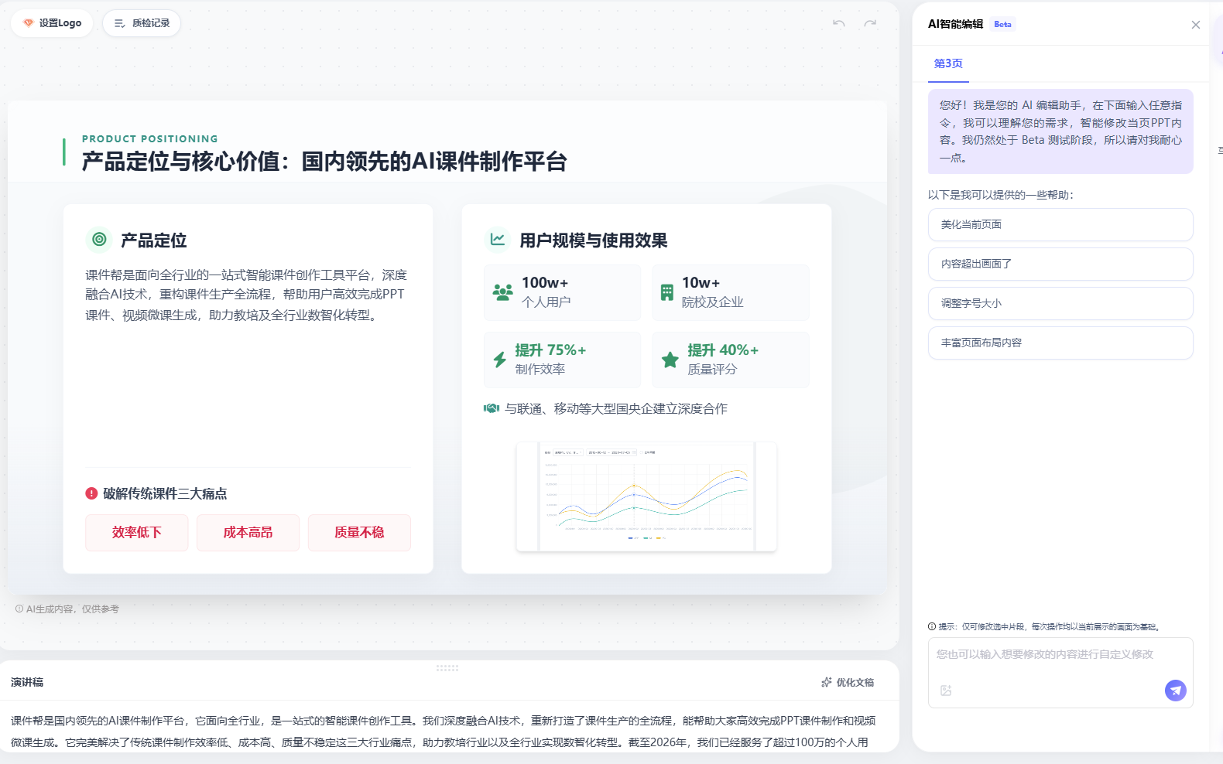Click the line chart thumbnail image

click(x=646, y=496)
